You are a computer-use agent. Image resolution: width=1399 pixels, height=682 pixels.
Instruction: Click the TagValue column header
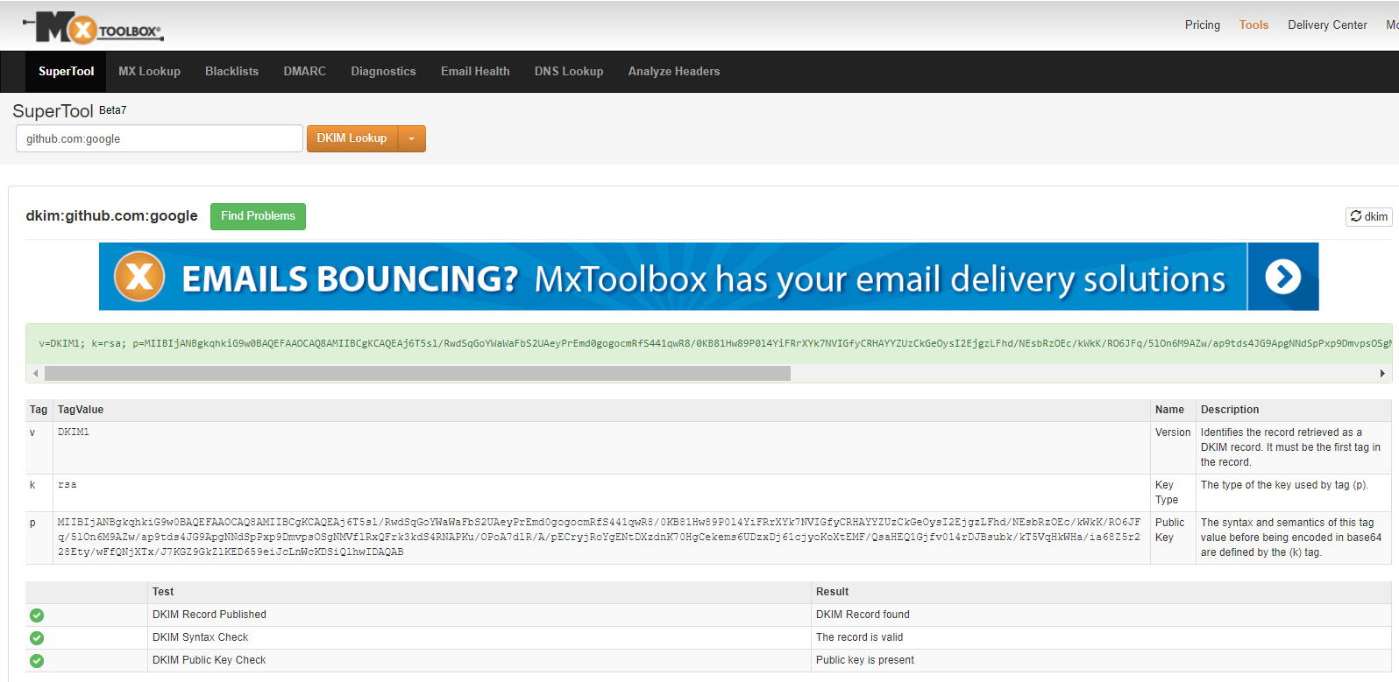[x=81, y=410]
